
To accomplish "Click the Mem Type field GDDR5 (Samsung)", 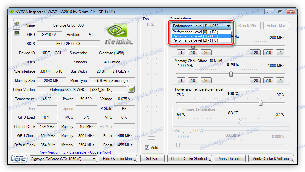I will tap(112, 81).
